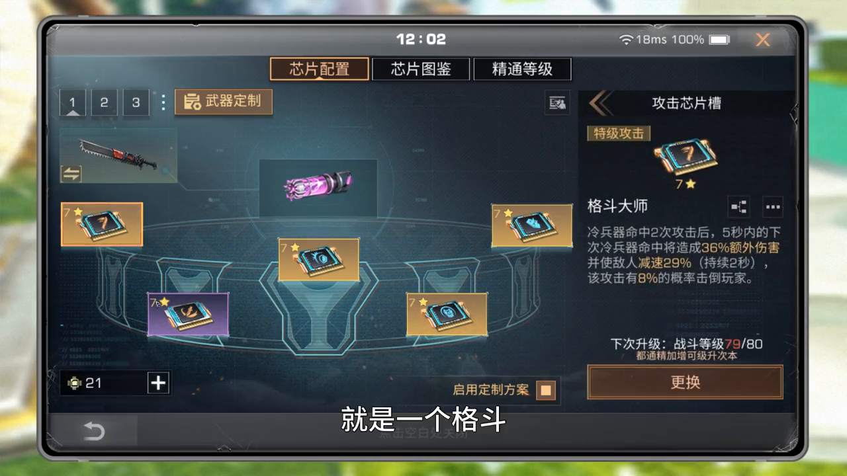Image resolution: width=847 pixels, height=476 pixels.
Task: Select the orange highlighted 7-star attack chip
Action: click(102, 225)
